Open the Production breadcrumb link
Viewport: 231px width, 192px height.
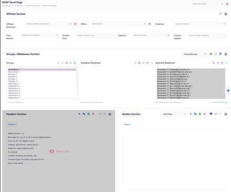tap(18, 6)
